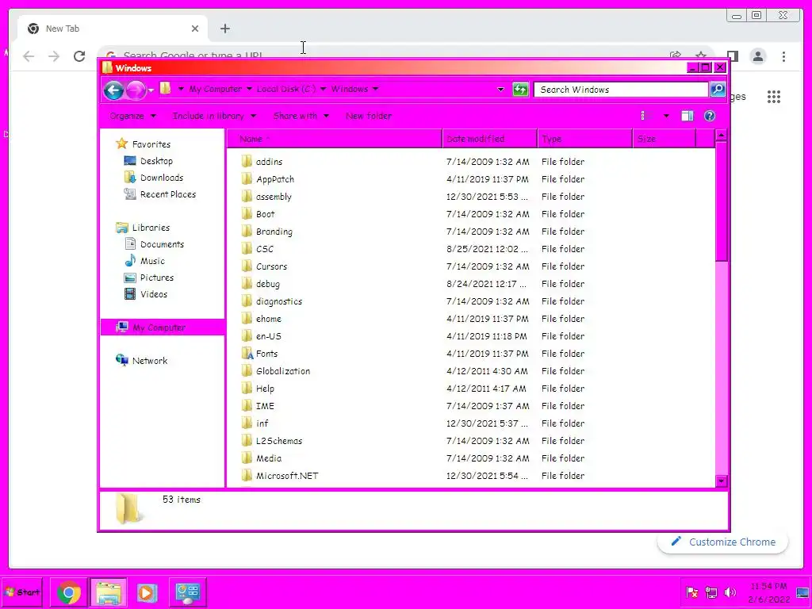812x609 pixels.
Task: Expand recent pages dropdown near navigation arrows
Action: coord(151,90)
